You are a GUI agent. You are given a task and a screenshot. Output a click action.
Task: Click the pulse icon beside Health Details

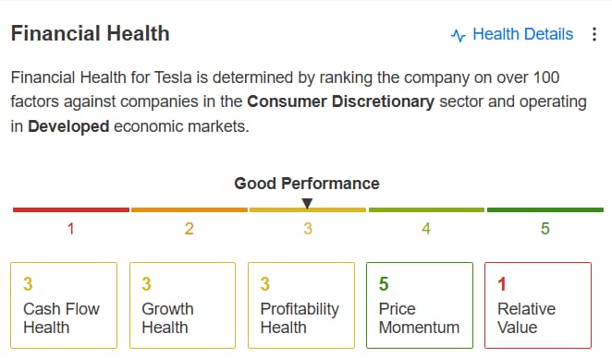pyautogui.click(x=459, y=35)
